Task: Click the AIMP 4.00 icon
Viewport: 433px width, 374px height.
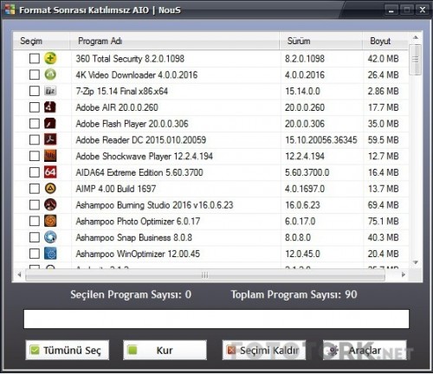Action: pos(50,189)
